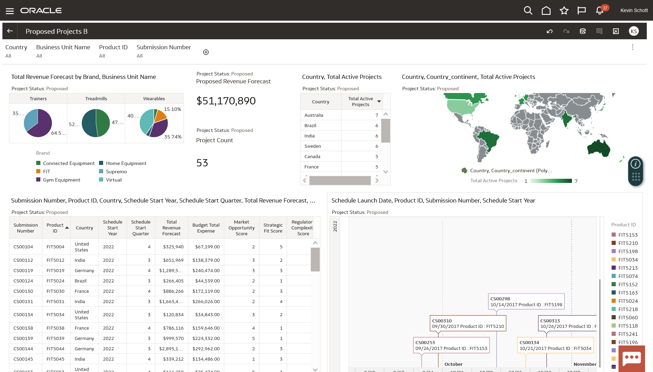The width and height of the screenshot is (653, 372).
Task: Click the back arrow beside Proposed Projects B
Action: pos(10,31)
